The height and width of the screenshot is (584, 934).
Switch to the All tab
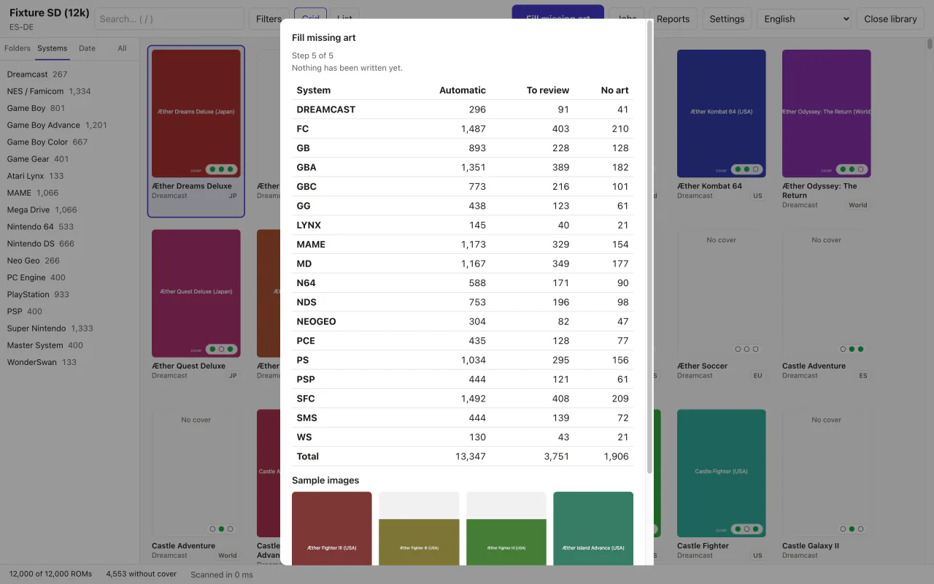[122, 48]
